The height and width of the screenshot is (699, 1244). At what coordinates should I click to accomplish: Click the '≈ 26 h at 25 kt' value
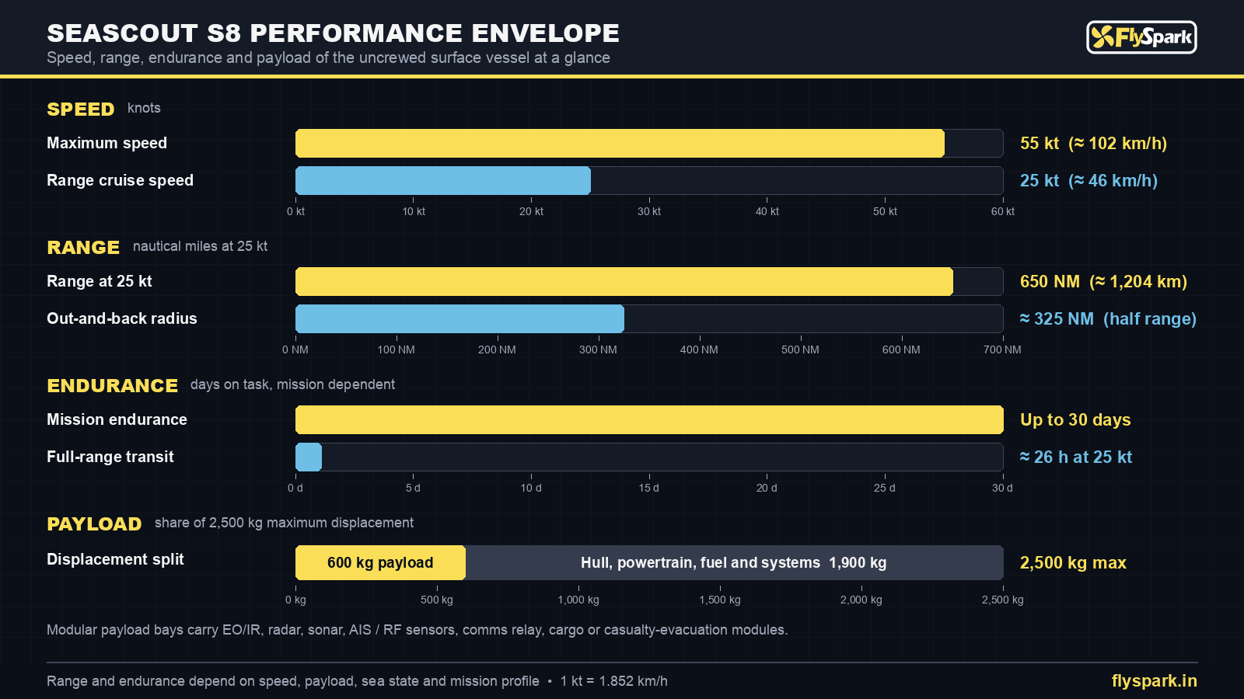pyautogui.click(x=1076, y=457)
